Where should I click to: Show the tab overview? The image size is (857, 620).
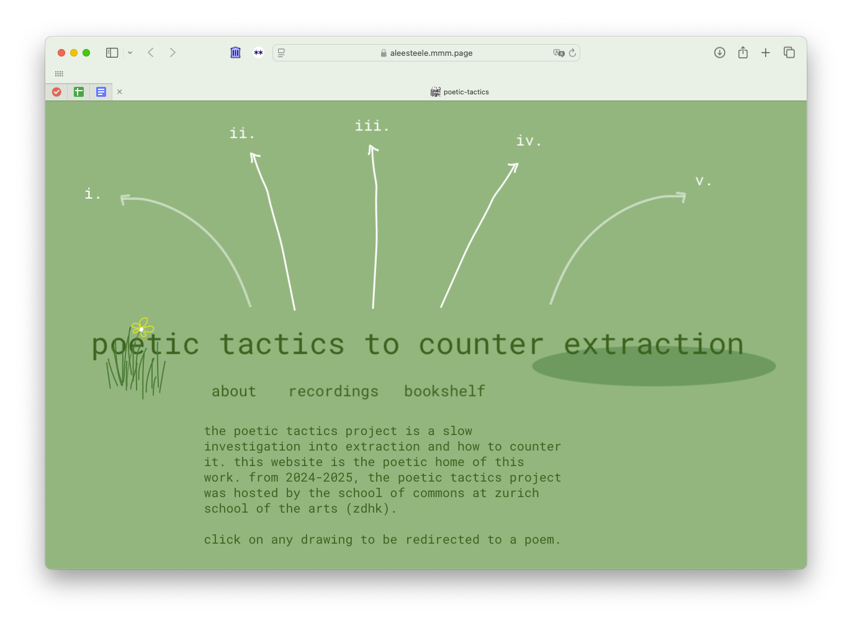click(789, 53)
